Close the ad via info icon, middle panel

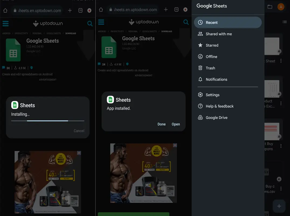[175, 145]
